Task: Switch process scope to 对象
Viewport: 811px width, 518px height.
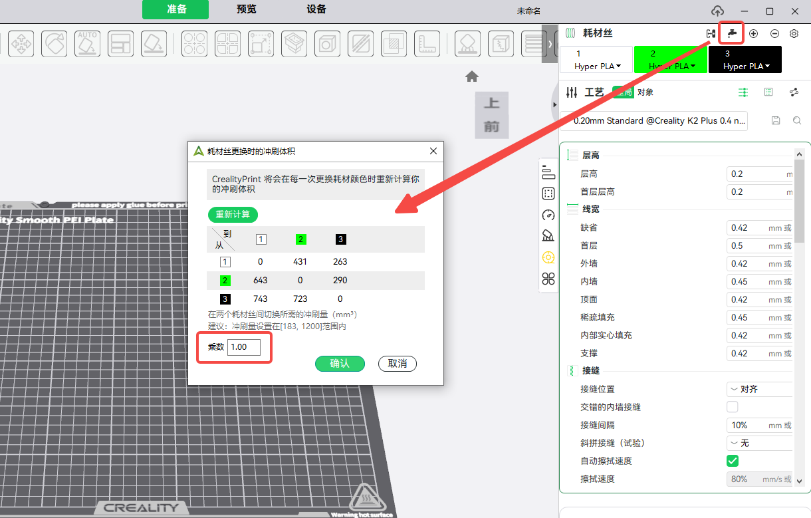Action: tap(645, 92)
